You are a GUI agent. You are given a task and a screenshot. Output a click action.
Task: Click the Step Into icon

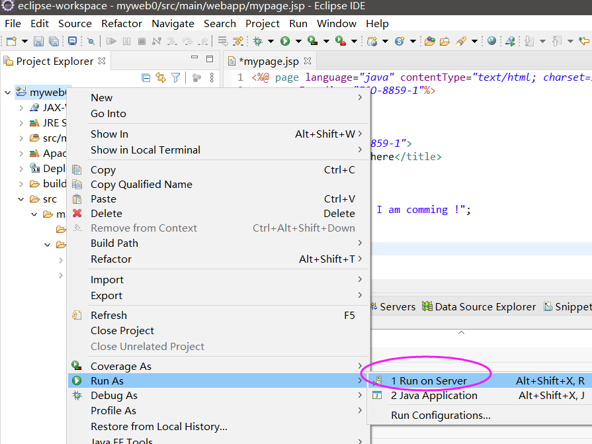172,41
